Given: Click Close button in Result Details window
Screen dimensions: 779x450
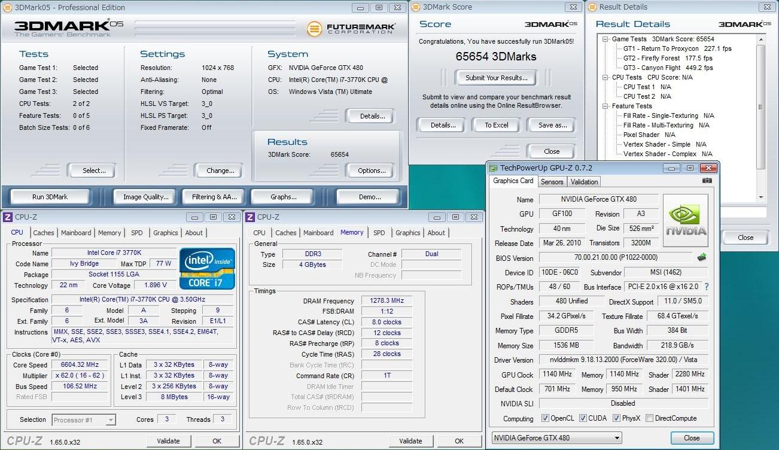Looking at the screenshot, I should tap(745, 238).
